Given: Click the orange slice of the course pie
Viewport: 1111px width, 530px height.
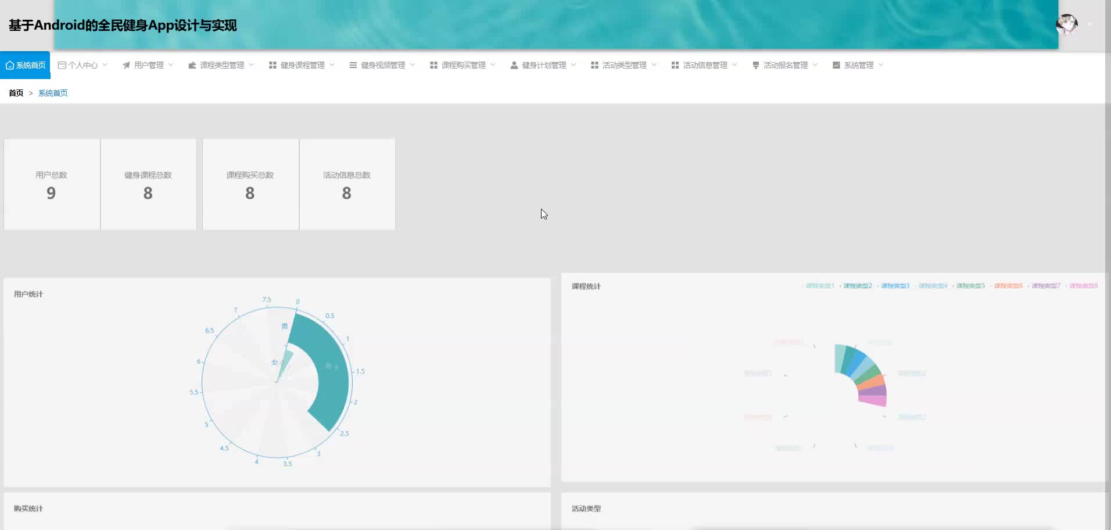Looking at the screenshot, I should (871, 383).
